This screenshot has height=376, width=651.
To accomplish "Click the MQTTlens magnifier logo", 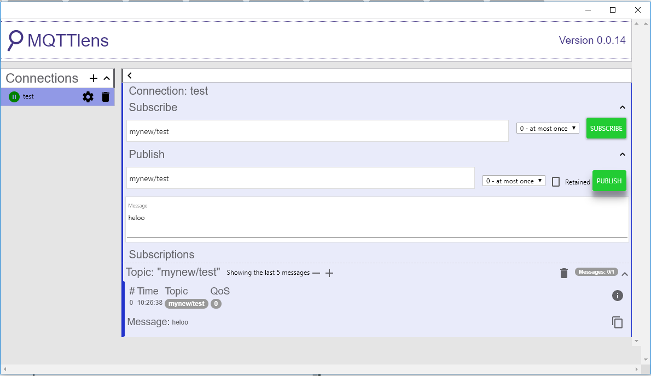I will (x=16, y=41).
